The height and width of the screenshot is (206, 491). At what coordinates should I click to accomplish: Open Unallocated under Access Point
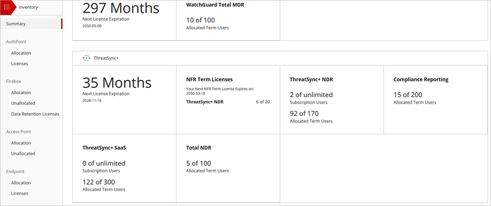(23, 154)
